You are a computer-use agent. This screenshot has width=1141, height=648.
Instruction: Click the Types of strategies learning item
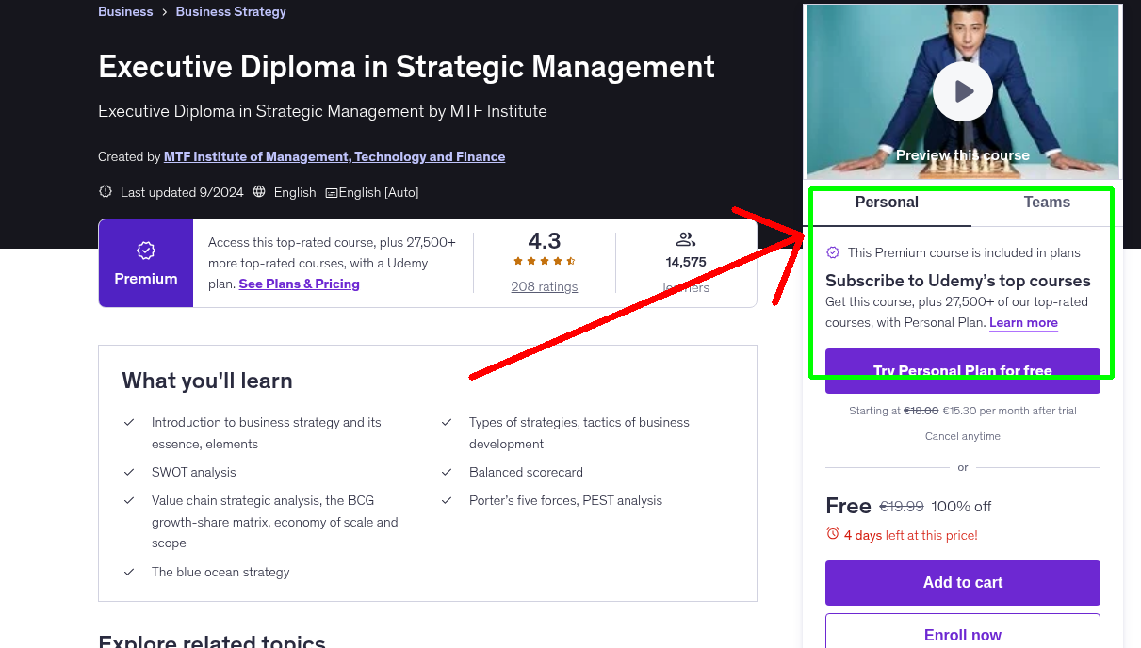pos(579,433)
